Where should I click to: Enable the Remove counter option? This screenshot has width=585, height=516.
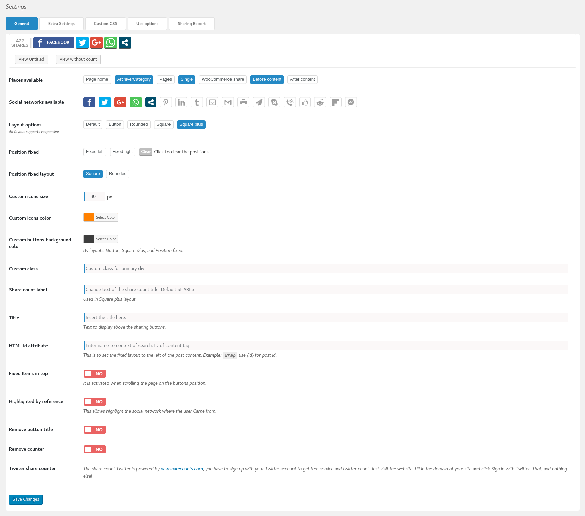click(x=94, y=449)
